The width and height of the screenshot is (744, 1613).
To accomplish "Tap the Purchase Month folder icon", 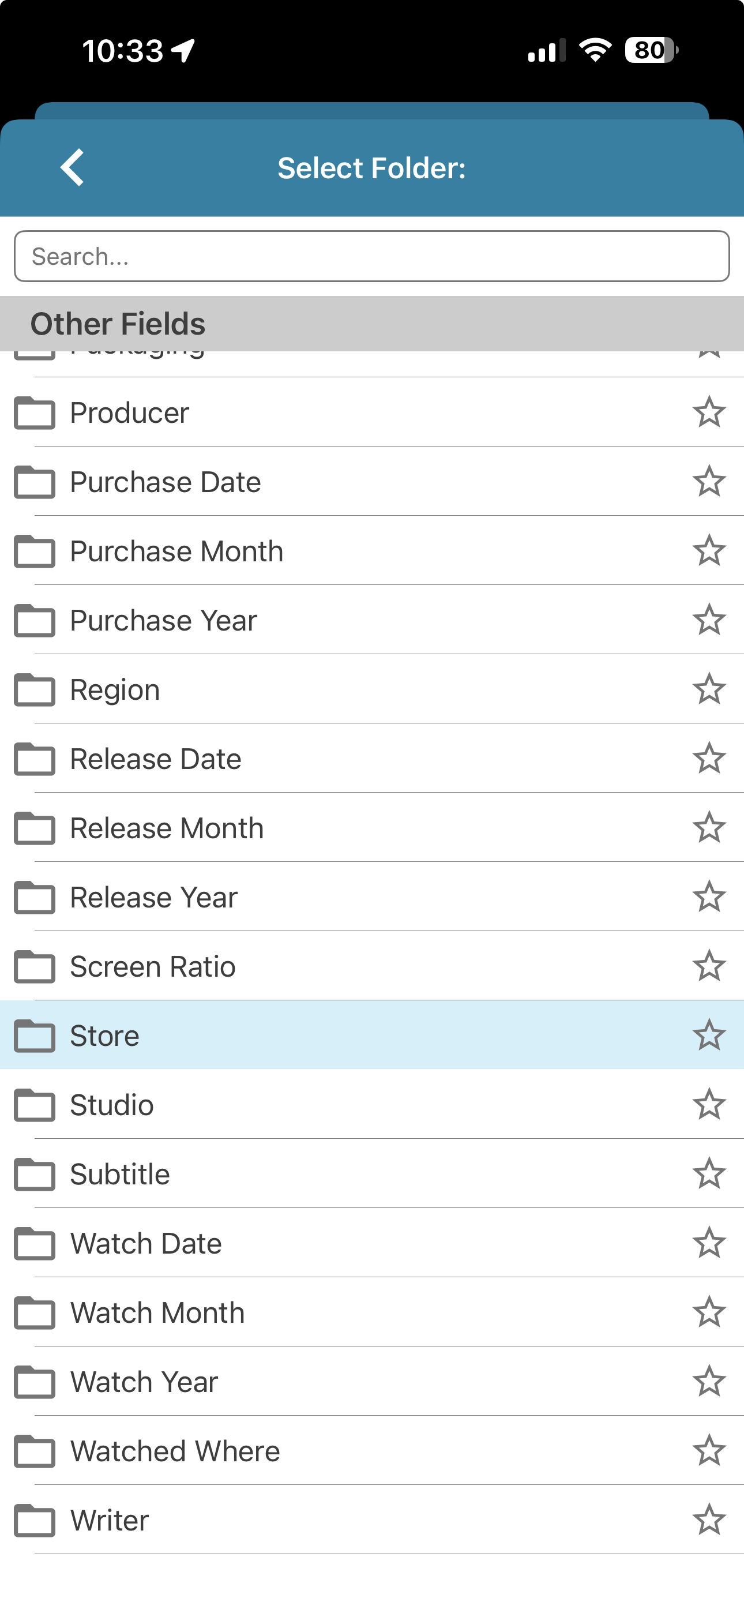I will tap(35, 552).
